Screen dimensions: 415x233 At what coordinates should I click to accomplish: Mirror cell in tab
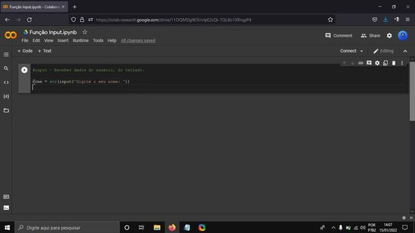click(385, 63)
